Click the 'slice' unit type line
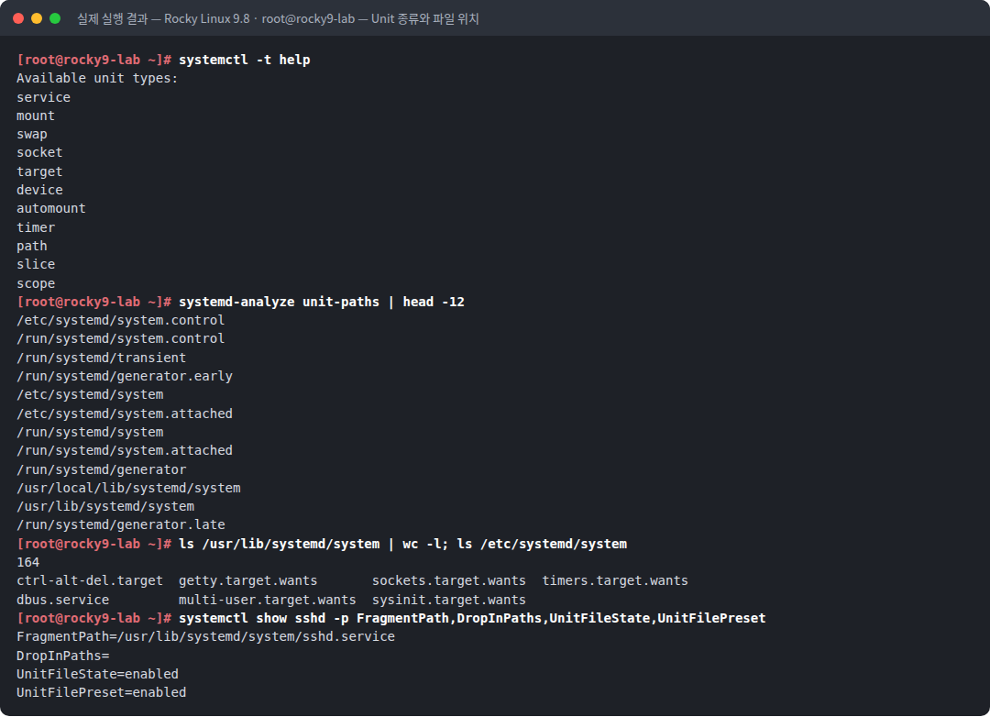Viewport: 990px width, 717px height. (36, 264)
